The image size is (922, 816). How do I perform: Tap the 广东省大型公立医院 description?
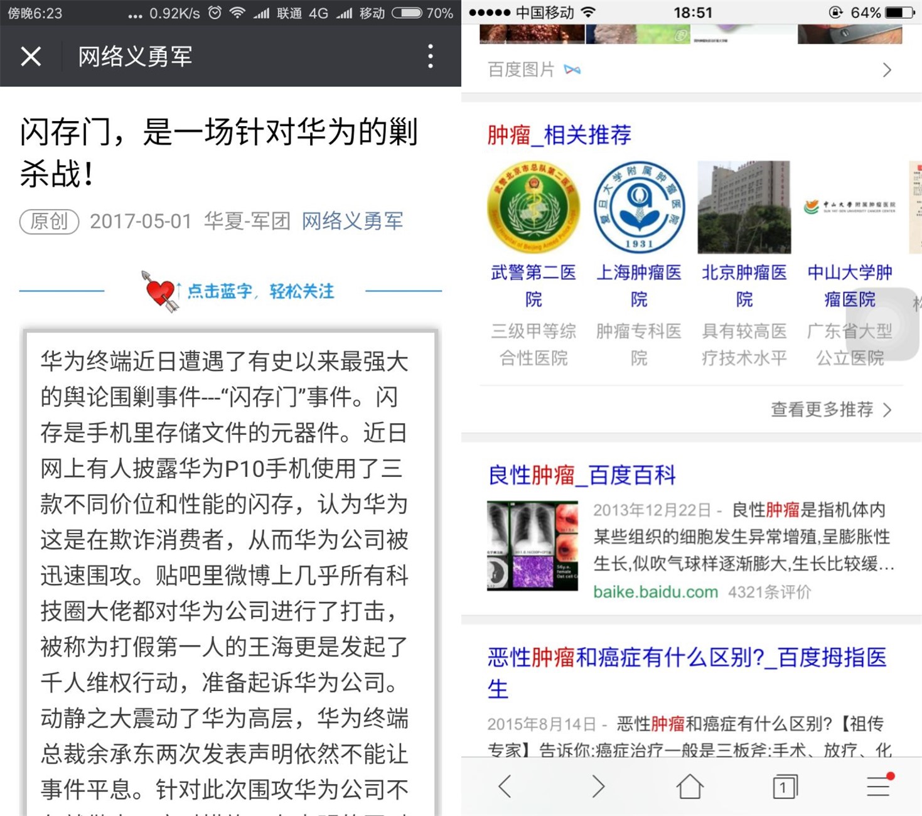click(x=850, y=345)
